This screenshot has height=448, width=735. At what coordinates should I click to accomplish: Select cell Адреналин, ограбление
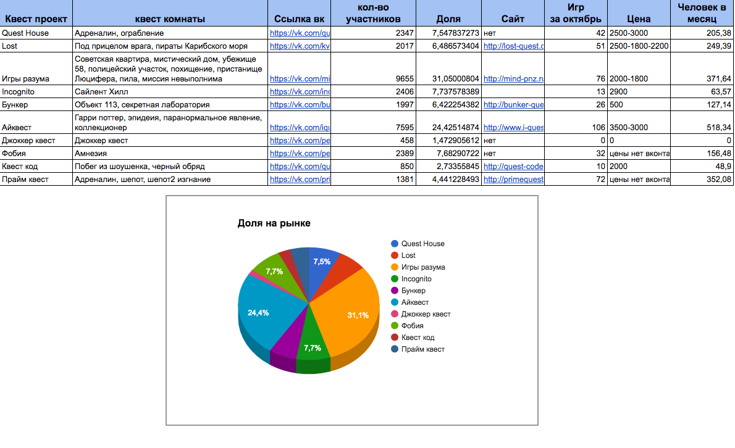coord(170,33)
